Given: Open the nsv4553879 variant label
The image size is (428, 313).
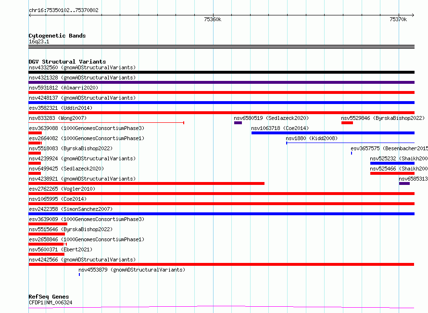Looking at the screenshot, I should click(132, 270).
